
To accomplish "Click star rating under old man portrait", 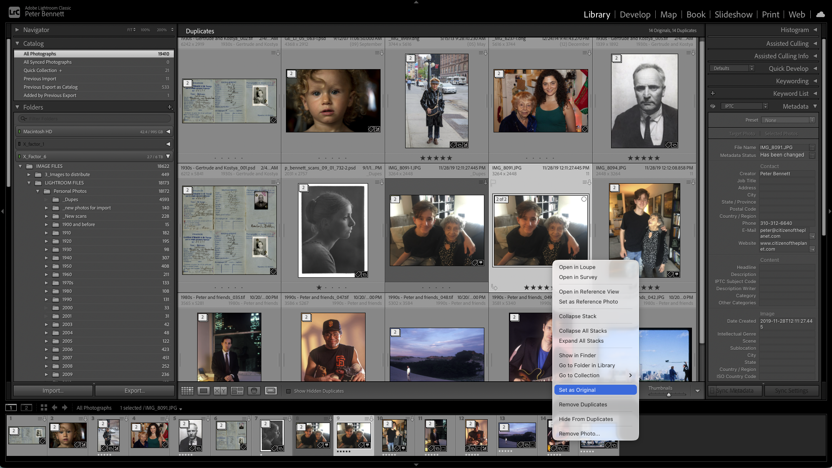I will [x=644, y=158].
